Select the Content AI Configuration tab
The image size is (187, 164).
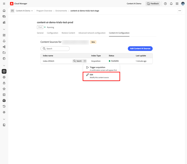119,33
